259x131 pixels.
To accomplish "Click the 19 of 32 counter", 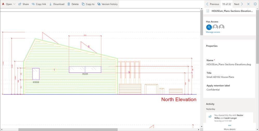I will [x=226, y=4].
